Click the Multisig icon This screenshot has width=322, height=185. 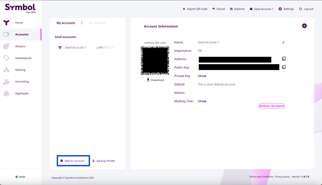tap(6, 70)
